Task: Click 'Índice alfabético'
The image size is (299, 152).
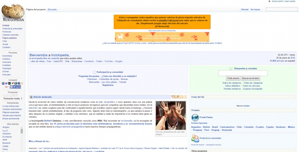Action: [x=233, y=86]
